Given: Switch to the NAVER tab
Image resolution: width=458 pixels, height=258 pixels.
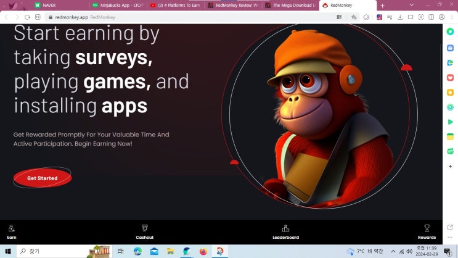Looking at the screenshot, I should pos(60,6).
